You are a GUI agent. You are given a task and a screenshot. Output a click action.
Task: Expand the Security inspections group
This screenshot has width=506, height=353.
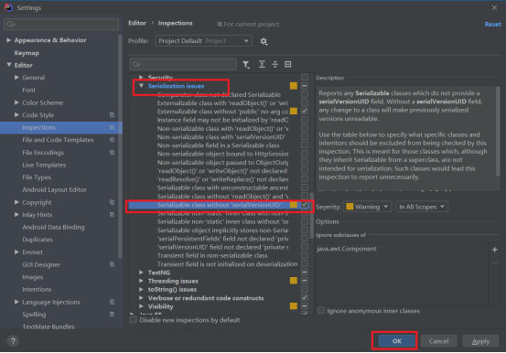(141, 77)
